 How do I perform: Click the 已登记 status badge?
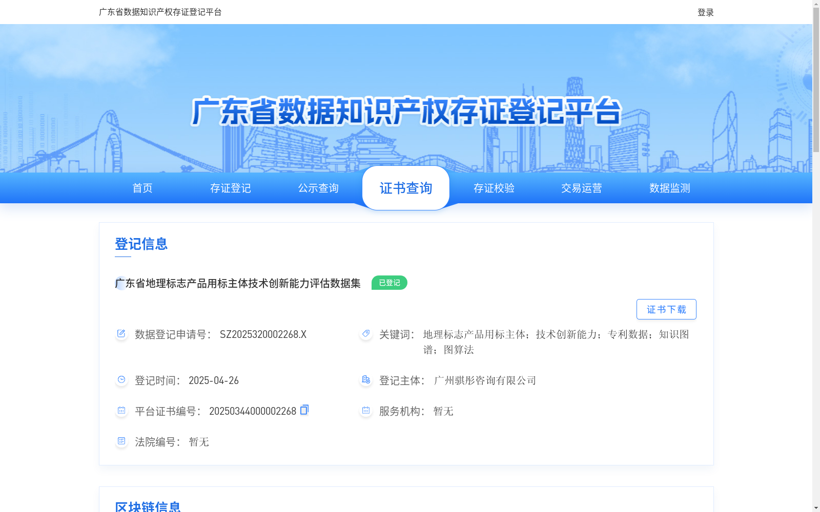coord(389,283)
